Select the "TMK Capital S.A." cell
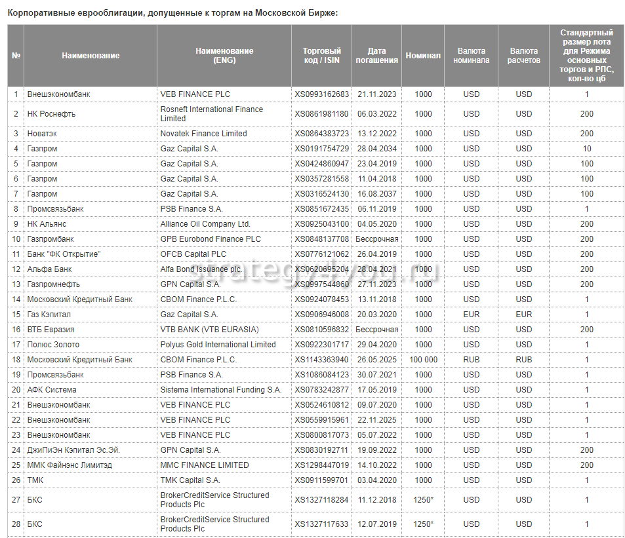625x538 pixels. 190,480
